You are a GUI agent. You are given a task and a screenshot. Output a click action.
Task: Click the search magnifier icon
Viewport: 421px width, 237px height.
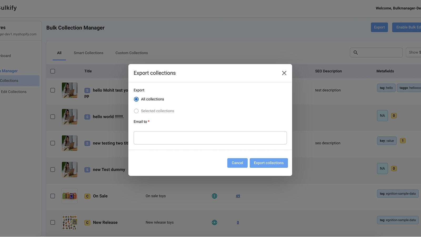[x=355, y=52]
